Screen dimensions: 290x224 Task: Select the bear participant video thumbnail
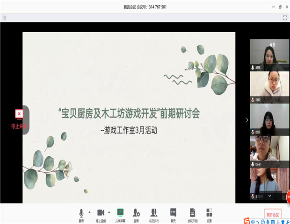pyautogui.click(x=269, y=151)
